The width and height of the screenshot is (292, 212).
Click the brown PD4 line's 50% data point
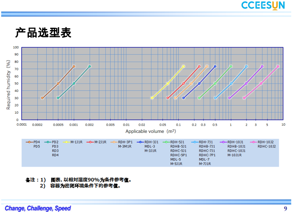coord(58,84)
